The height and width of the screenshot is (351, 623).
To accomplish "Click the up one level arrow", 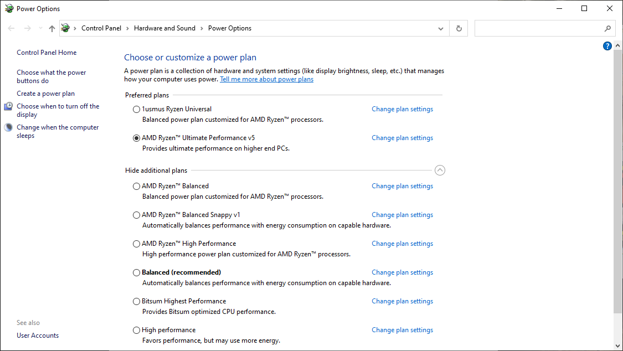I will click(x=52, y=28).
